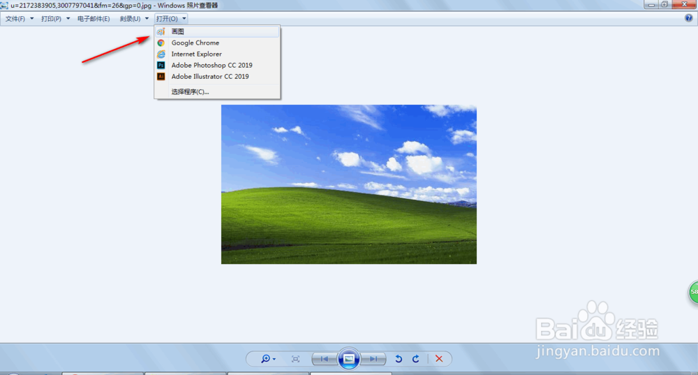The width and height of the screenshot is (698, 375).
Task: Click the photo viewer title bar icon
Action: tap(4, 6)
